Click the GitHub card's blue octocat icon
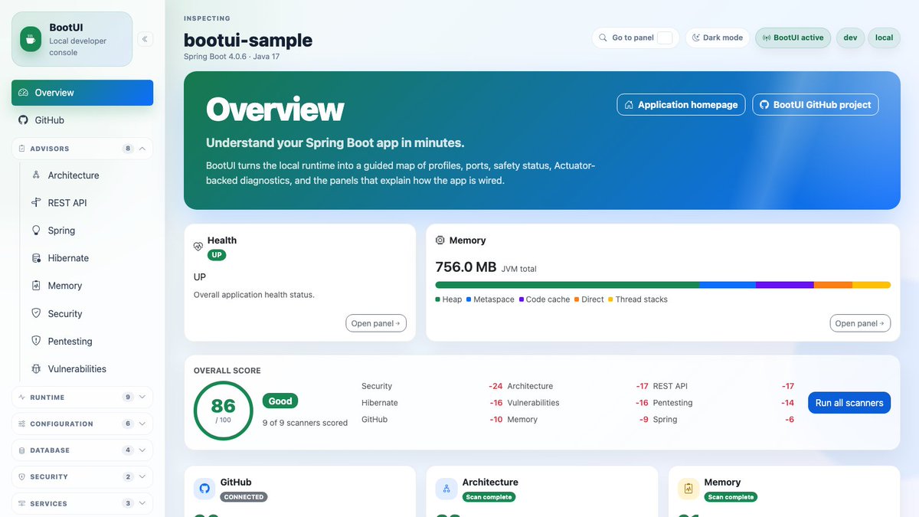 click(204, 489)
